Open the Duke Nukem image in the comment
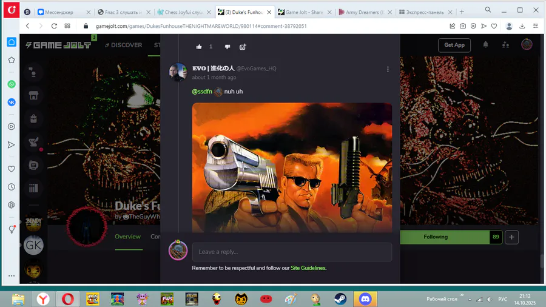The image size is (546, 307). (292, 167)
